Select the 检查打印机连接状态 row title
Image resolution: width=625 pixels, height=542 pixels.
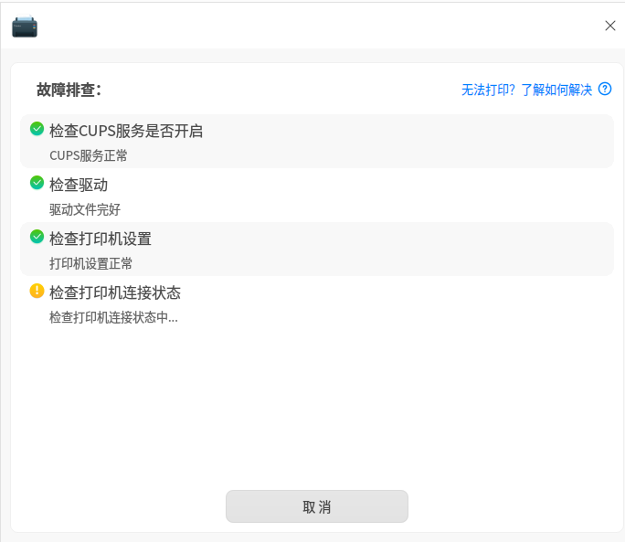coord(115,292)
